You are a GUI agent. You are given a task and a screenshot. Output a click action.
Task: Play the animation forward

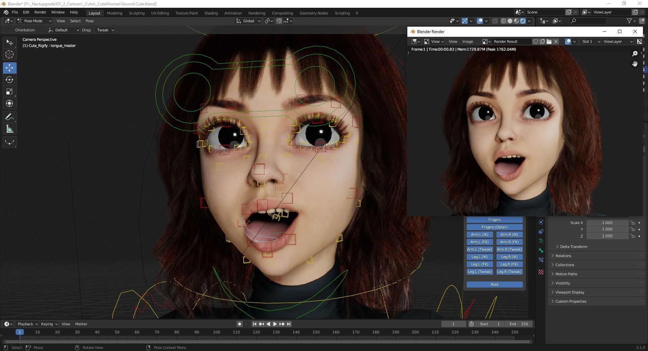tap(275, 324)
